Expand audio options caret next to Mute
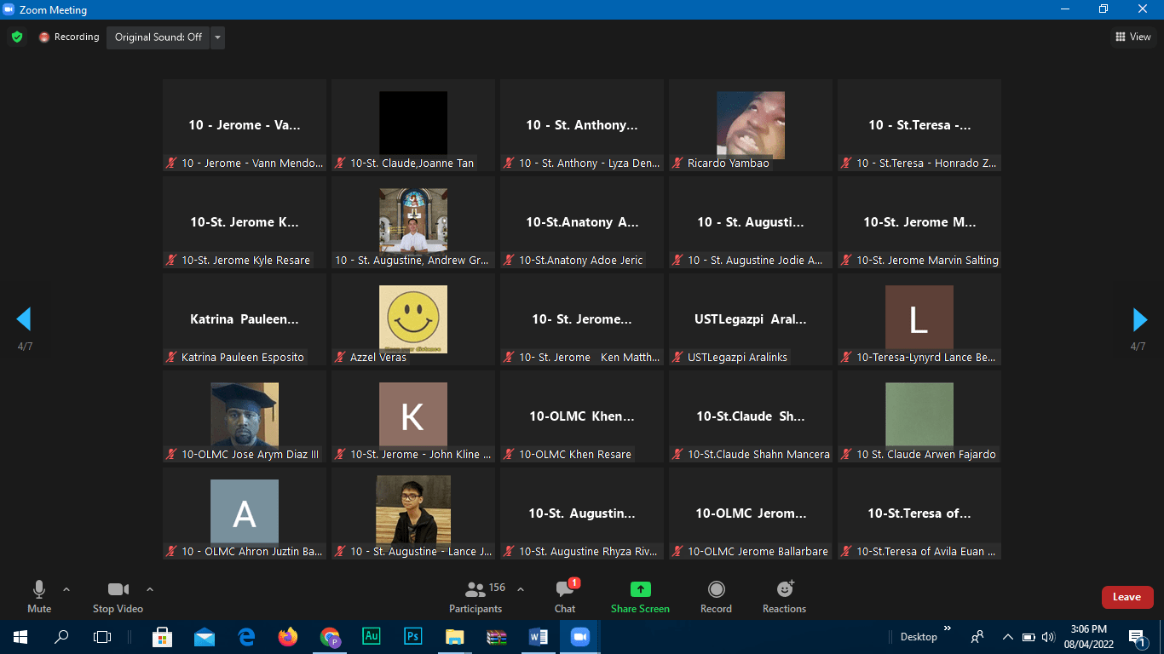 click(66, 589)
